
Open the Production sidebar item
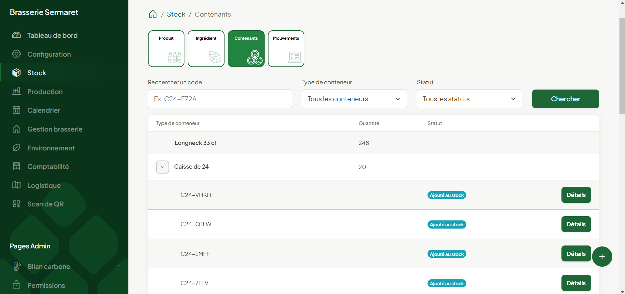click(45, 92)
